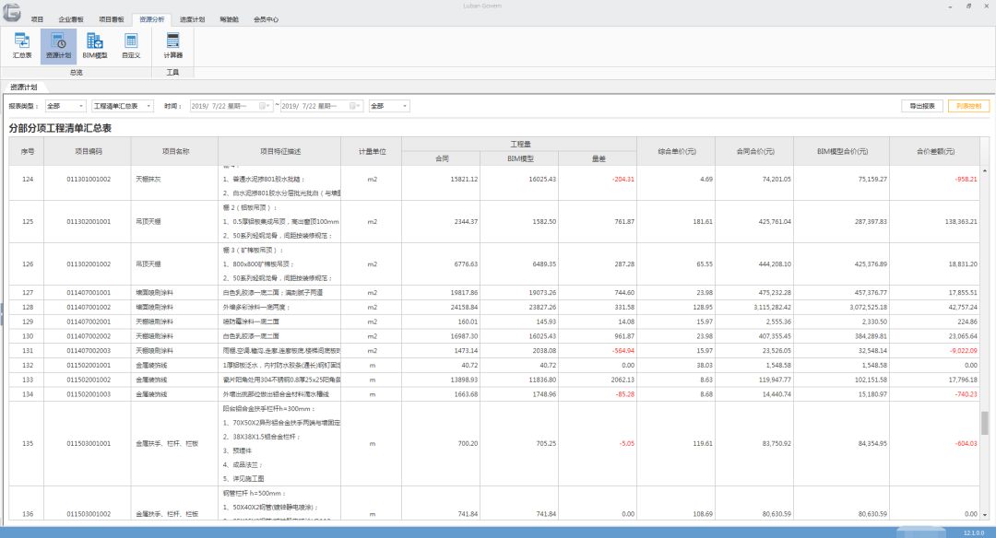The width and height of the screenshot is (996, 538).
Task: Click the Luban Govern application logo
Action: tap(11, 11)
